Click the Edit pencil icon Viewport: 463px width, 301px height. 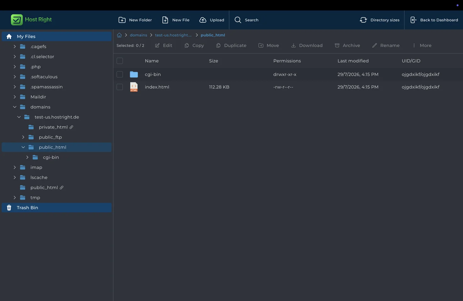[x=157, y=45]
